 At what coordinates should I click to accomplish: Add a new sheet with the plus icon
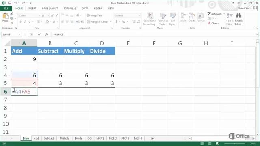tap(153, 138)
